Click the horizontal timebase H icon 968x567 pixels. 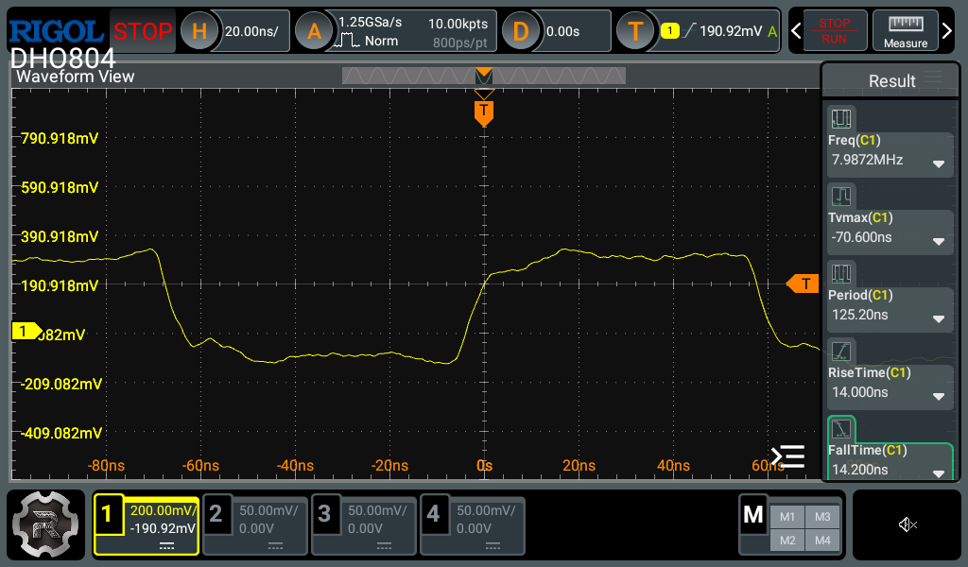pyautogui.click(x=199, y=31)
